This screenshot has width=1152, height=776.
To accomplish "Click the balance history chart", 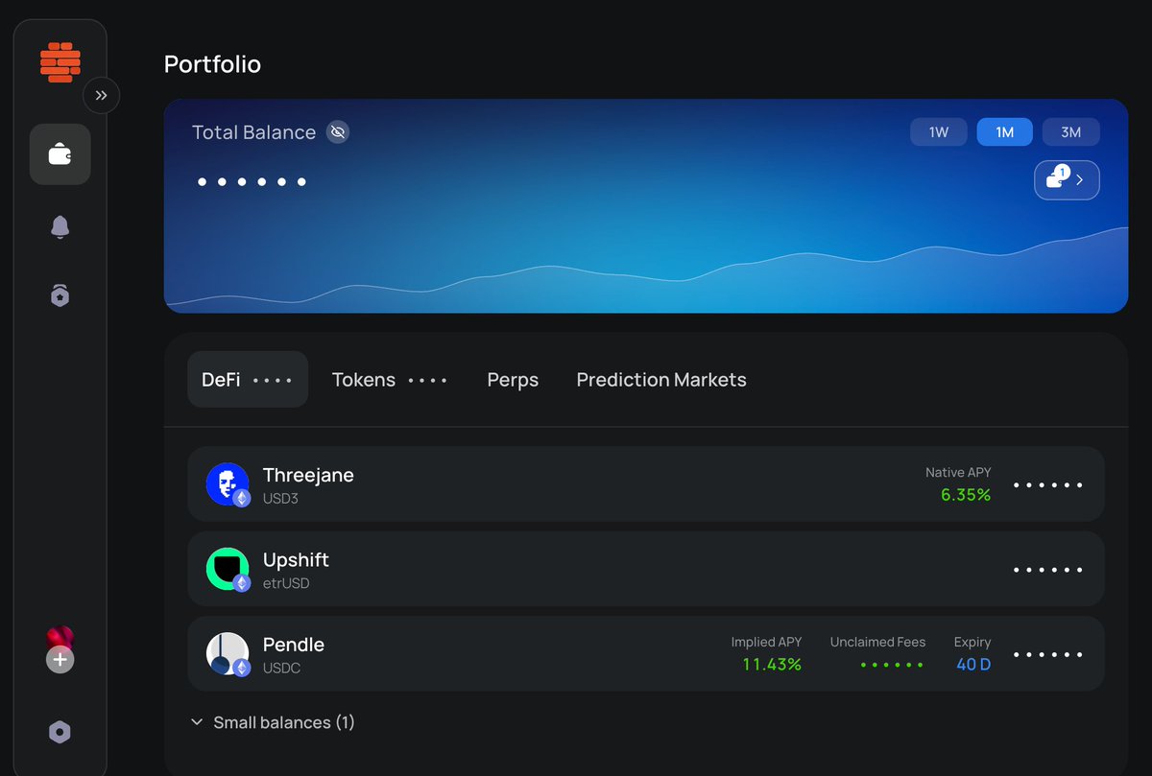I will 646,270.
